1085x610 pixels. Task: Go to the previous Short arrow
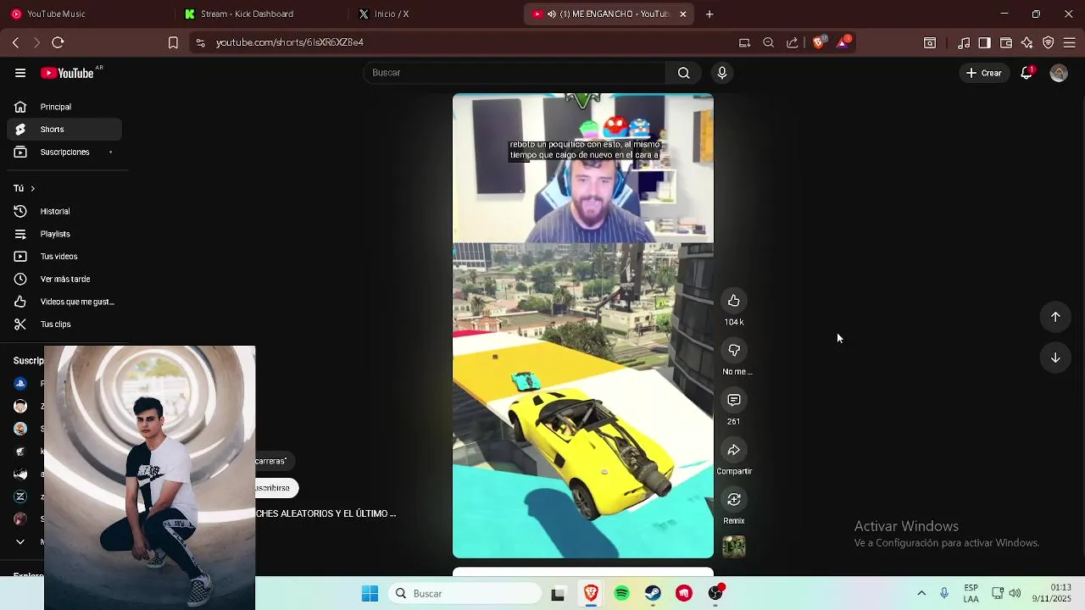point(1055,317)
